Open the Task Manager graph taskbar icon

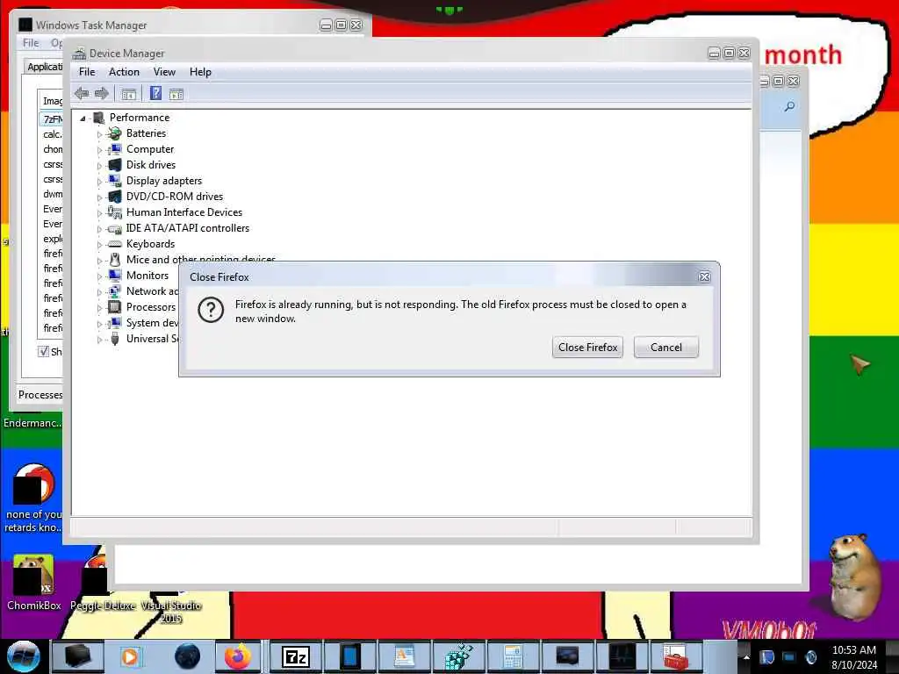click(622, 656)
